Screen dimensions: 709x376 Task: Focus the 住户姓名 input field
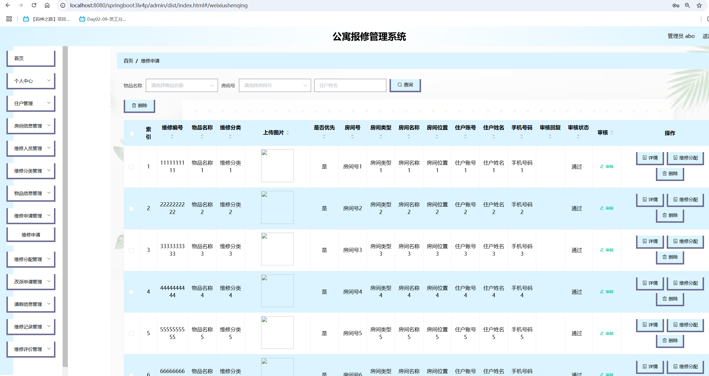click(350, 85)
